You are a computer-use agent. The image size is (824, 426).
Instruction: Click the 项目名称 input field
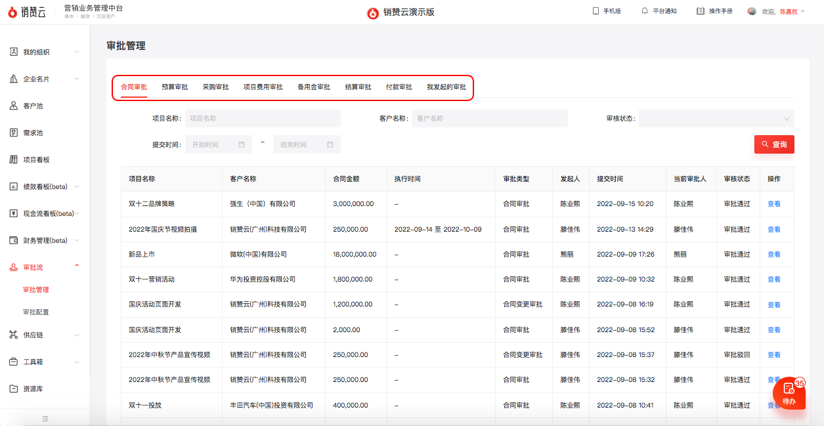tap(263, 119)
